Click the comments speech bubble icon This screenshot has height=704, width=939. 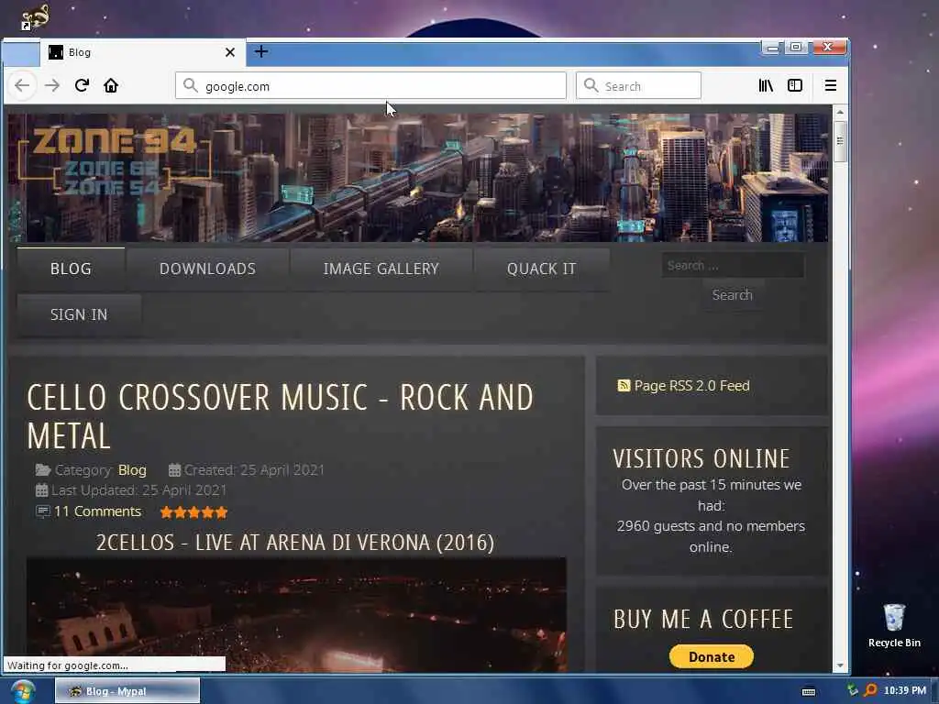click(x=42, y=511)
